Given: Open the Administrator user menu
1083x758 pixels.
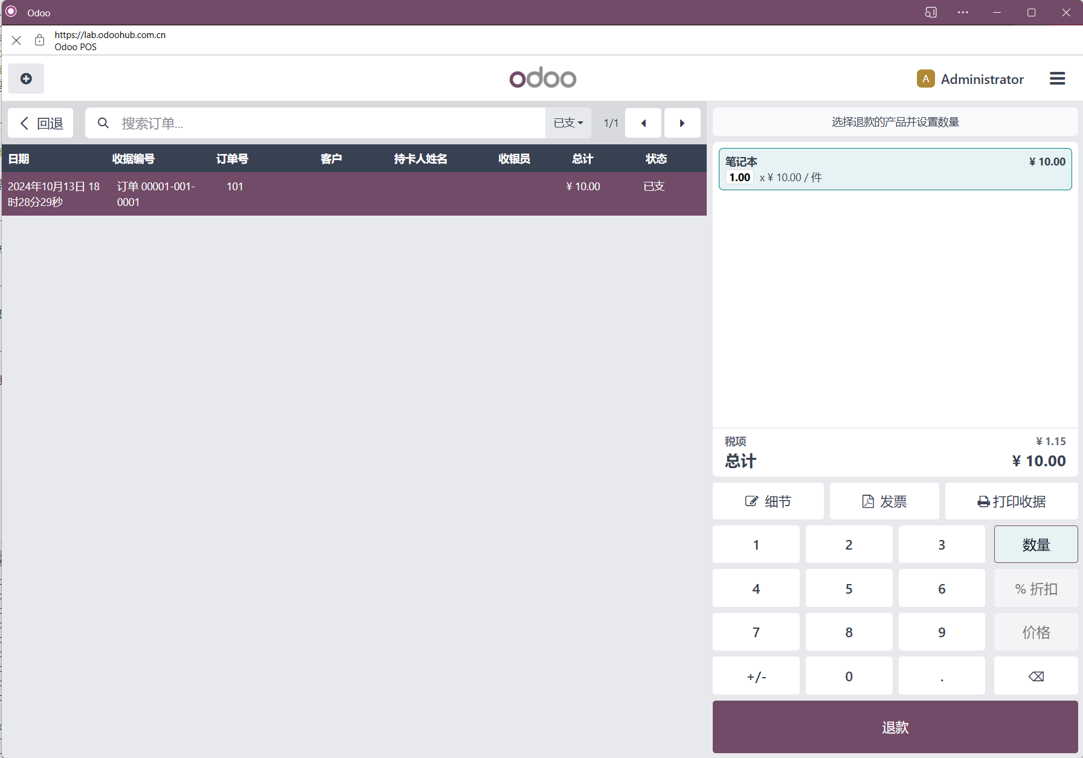Looking at the screenshot, I should pyautogui.click(x=970, y=79).
